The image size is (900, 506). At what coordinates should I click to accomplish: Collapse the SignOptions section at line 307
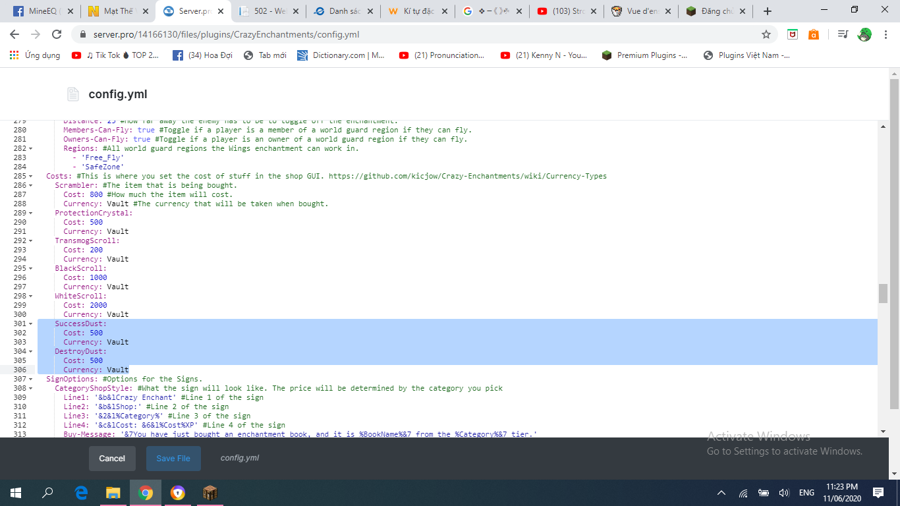coord(31,379)
